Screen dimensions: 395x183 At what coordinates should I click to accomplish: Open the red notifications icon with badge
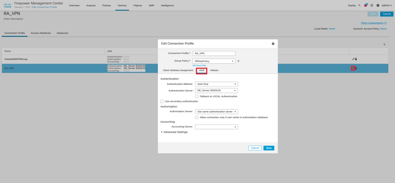[366, 5]
